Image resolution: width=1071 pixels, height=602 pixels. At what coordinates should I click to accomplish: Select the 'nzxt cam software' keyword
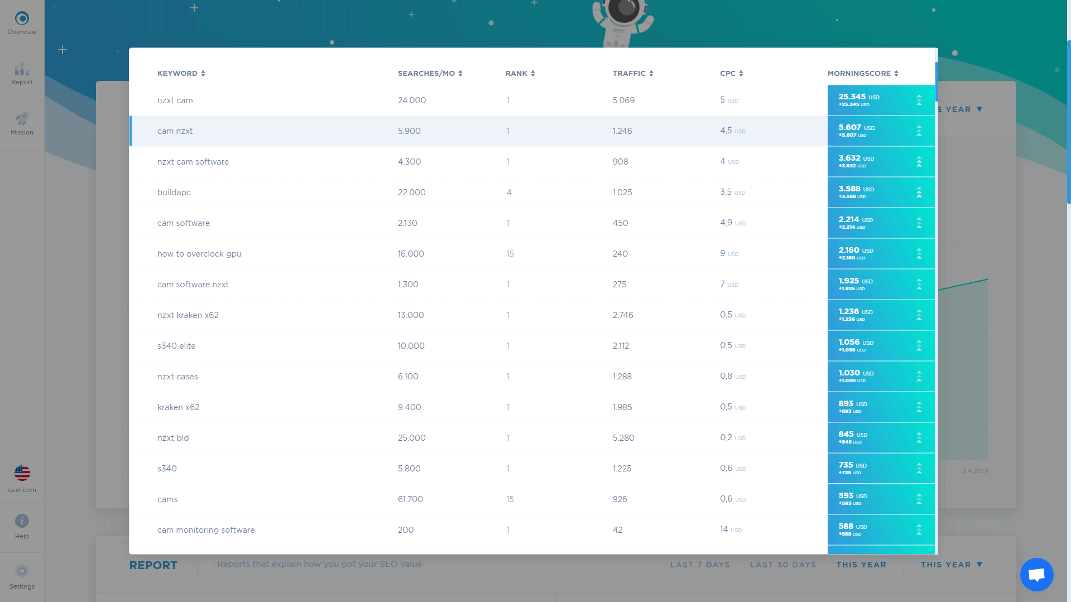193,162
